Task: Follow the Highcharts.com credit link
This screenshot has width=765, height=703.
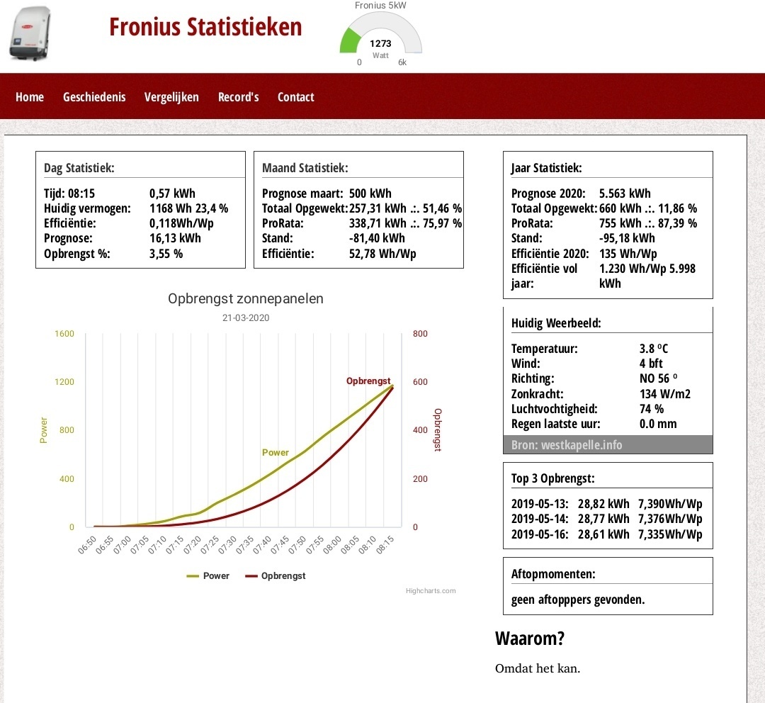Action: click(431, 591)
